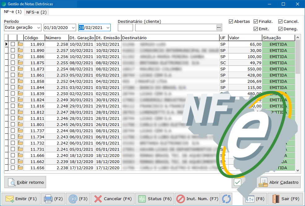Image resolution: width=305 pixels, height=206 pixels.
Task: Open the folder icon for código 11.731
Action: (20, 149)
